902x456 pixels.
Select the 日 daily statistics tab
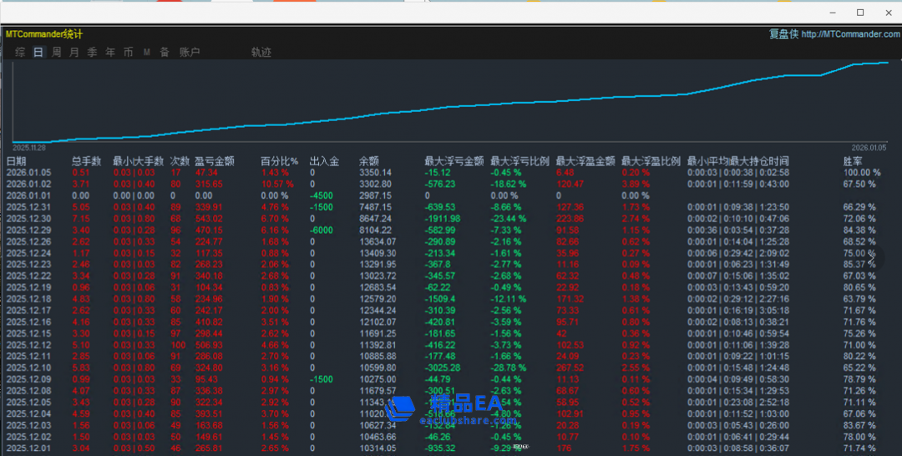click(38, 52)
